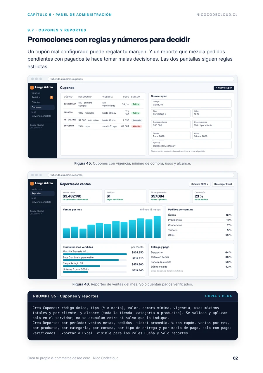Click the Valor field showing 10 %
The height and width of the screenshot is (373, 263).
click(212, 113)
